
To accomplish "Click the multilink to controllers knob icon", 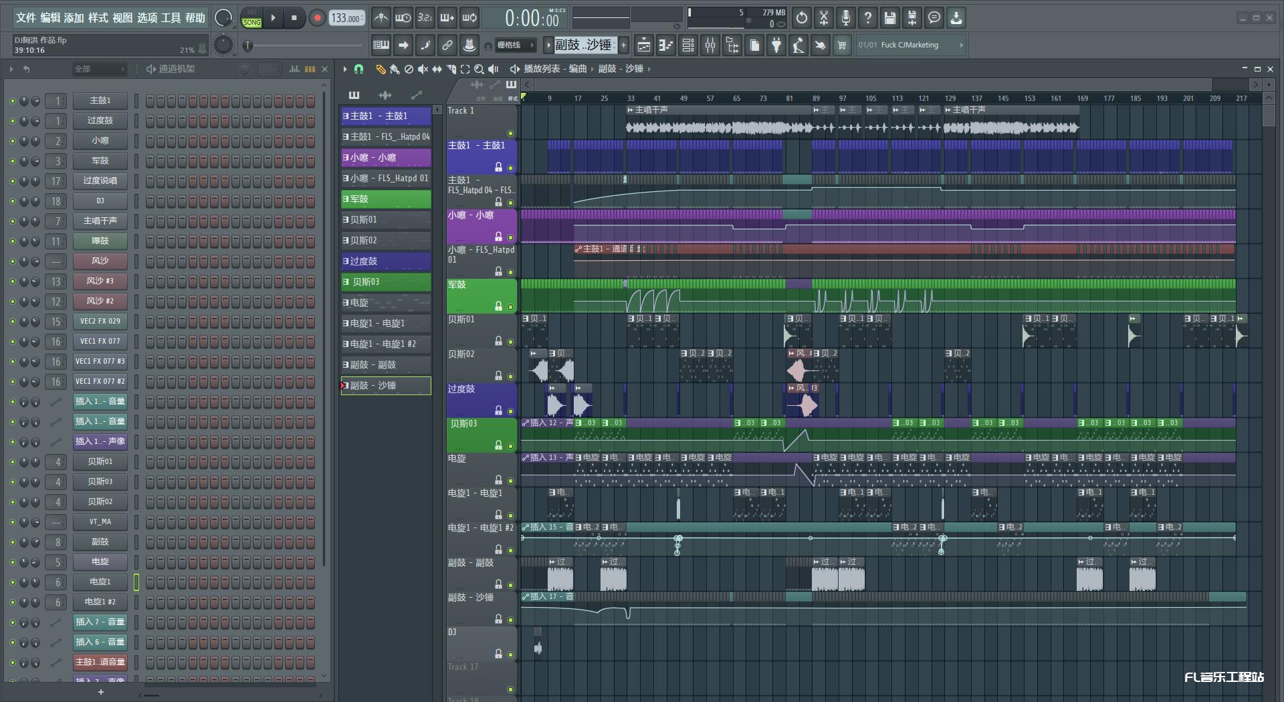I will point(469,45).
